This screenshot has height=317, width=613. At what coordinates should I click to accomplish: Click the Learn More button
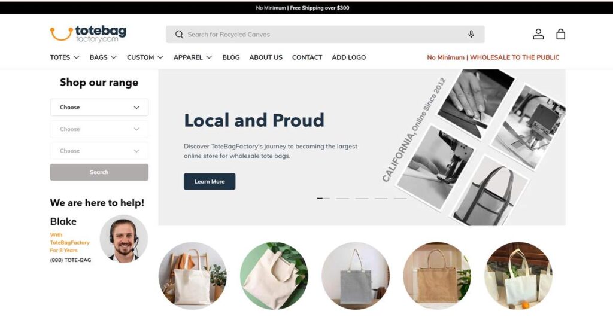click(210, 182)
